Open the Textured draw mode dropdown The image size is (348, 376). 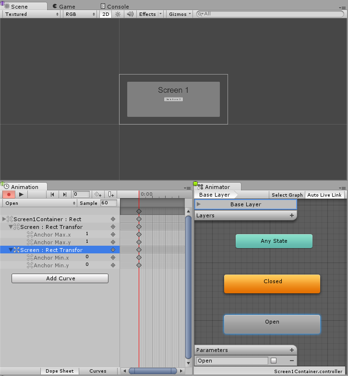(32, 14)
